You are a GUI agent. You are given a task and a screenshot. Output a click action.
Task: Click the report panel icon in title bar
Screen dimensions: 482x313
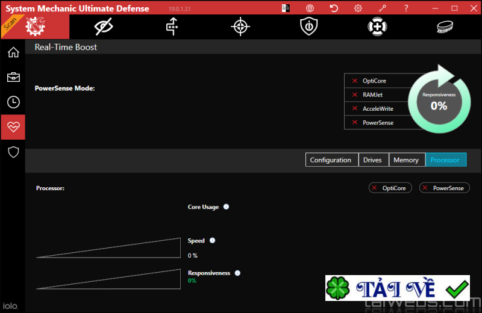[286, 8]
